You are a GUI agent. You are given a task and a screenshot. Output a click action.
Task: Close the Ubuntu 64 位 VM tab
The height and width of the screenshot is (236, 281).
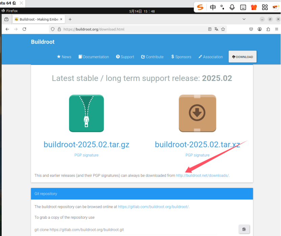click(21, 3)
